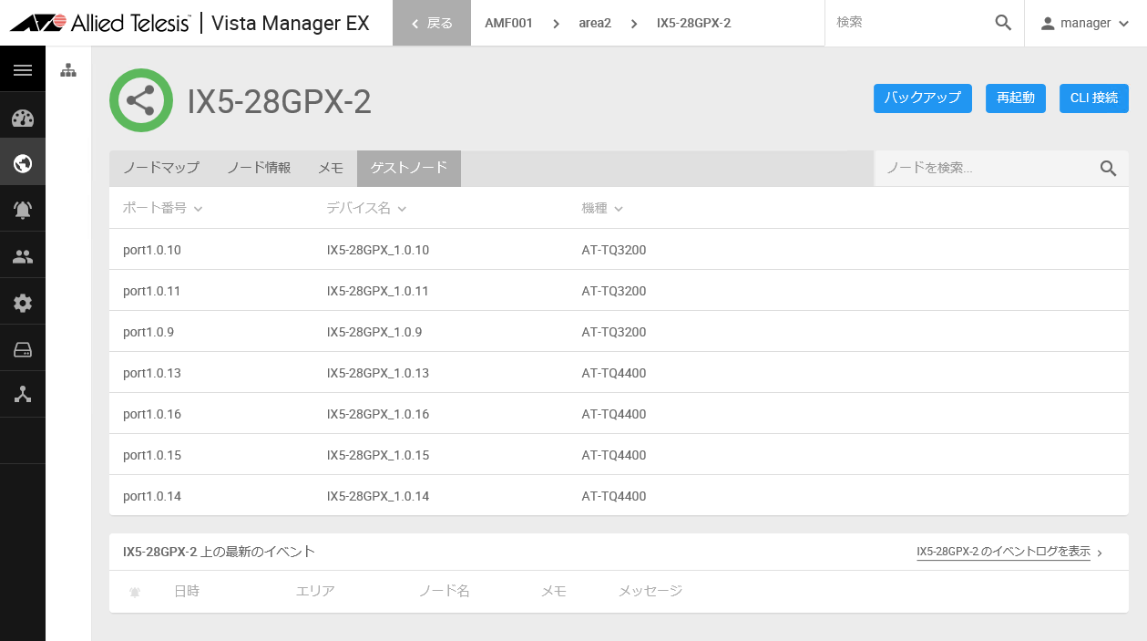Sort by ポート番号 column
The width and height of the screenshot is (1147, 641).
[x=162, y=208]
